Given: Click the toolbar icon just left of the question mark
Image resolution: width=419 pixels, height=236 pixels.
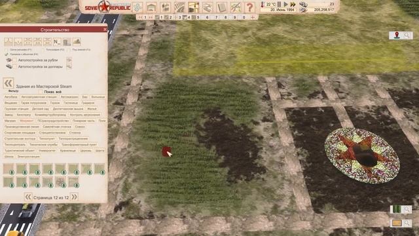Looking at the screenshot, I should (236, 7).
